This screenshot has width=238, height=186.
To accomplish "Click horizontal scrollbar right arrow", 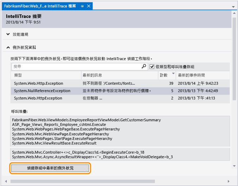I will click(x=228, y=181).
